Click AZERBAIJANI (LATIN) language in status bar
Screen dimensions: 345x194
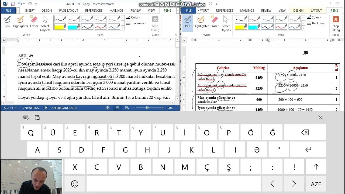click(x=64, y=108)
